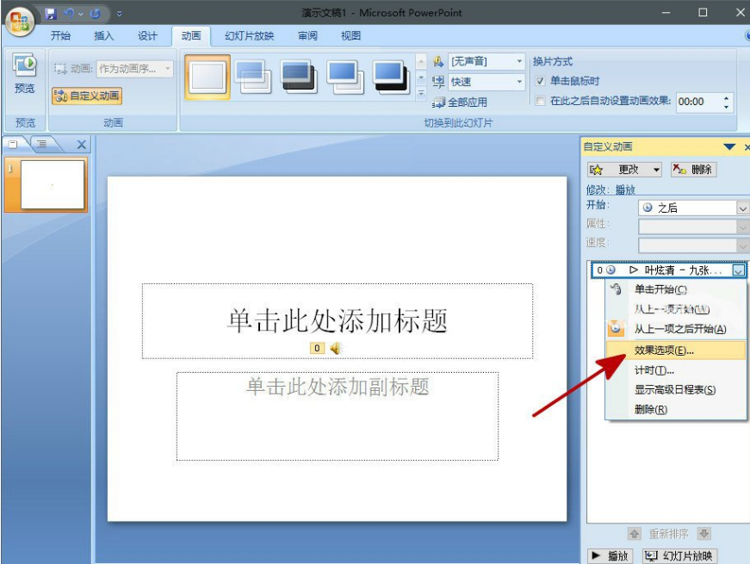Image resolution: width=750 pixels, height=564 pixels.
Task: Click the Redo icon in title bar
Action: pyautogui.click(x=95, y=14)
